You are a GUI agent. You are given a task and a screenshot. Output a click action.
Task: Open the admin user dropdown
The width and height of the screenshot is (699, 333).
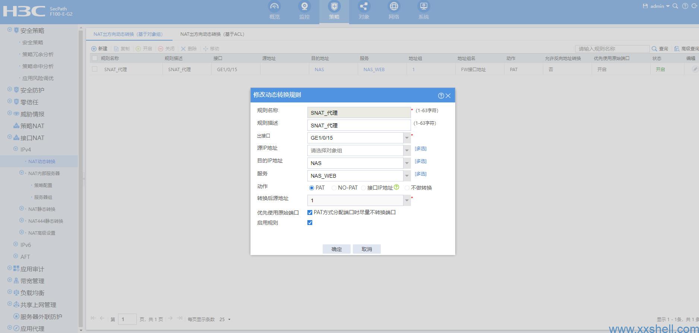click(x=660, y=6)
